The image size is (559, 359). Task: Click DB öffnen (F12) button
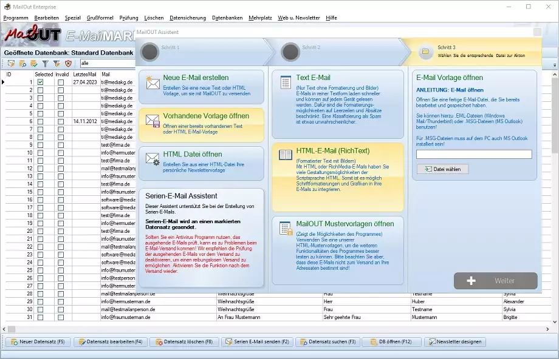pos(391,342)
